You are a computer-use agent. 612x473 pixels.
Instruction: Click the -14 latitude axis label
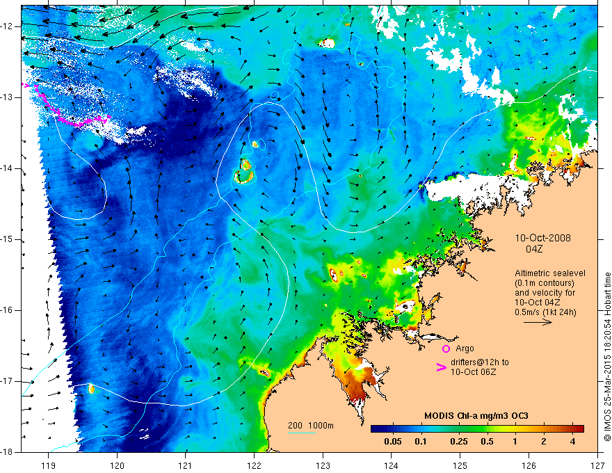click(x=6, y=168)
